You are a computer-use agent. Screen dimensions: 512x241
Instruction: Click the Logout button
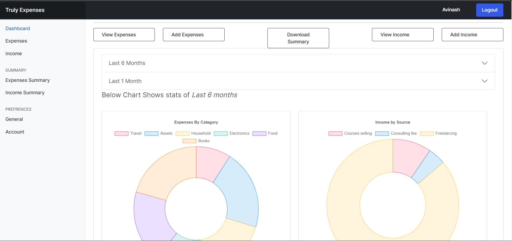tap(489, 10)
